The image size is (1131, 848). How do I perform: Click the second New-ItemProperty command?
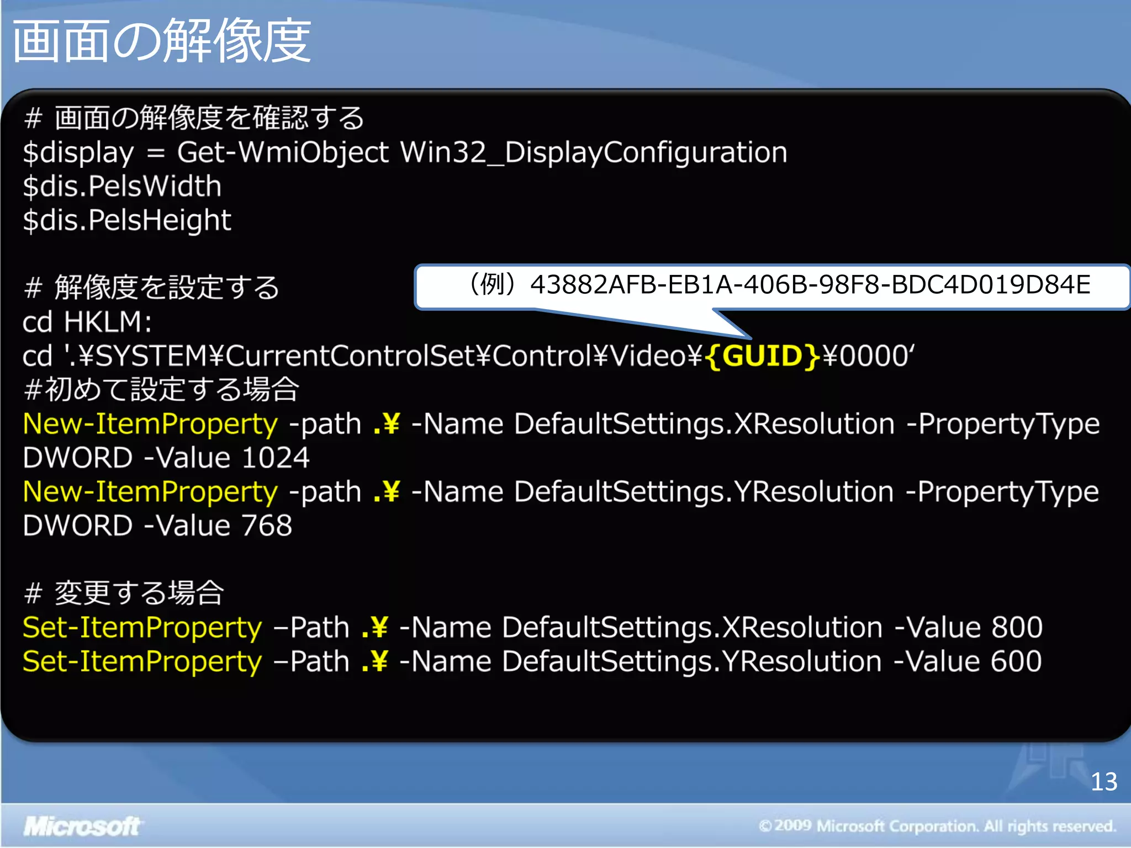(x=150, y=492)
